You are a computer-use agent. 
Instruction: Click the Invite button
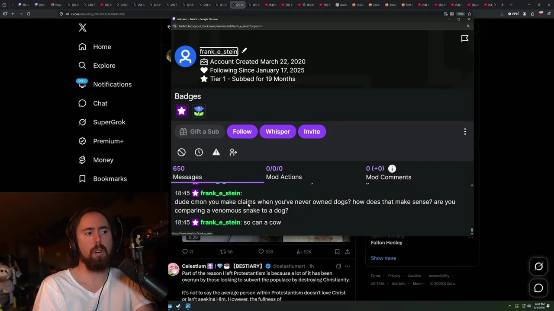coord(312,132)
